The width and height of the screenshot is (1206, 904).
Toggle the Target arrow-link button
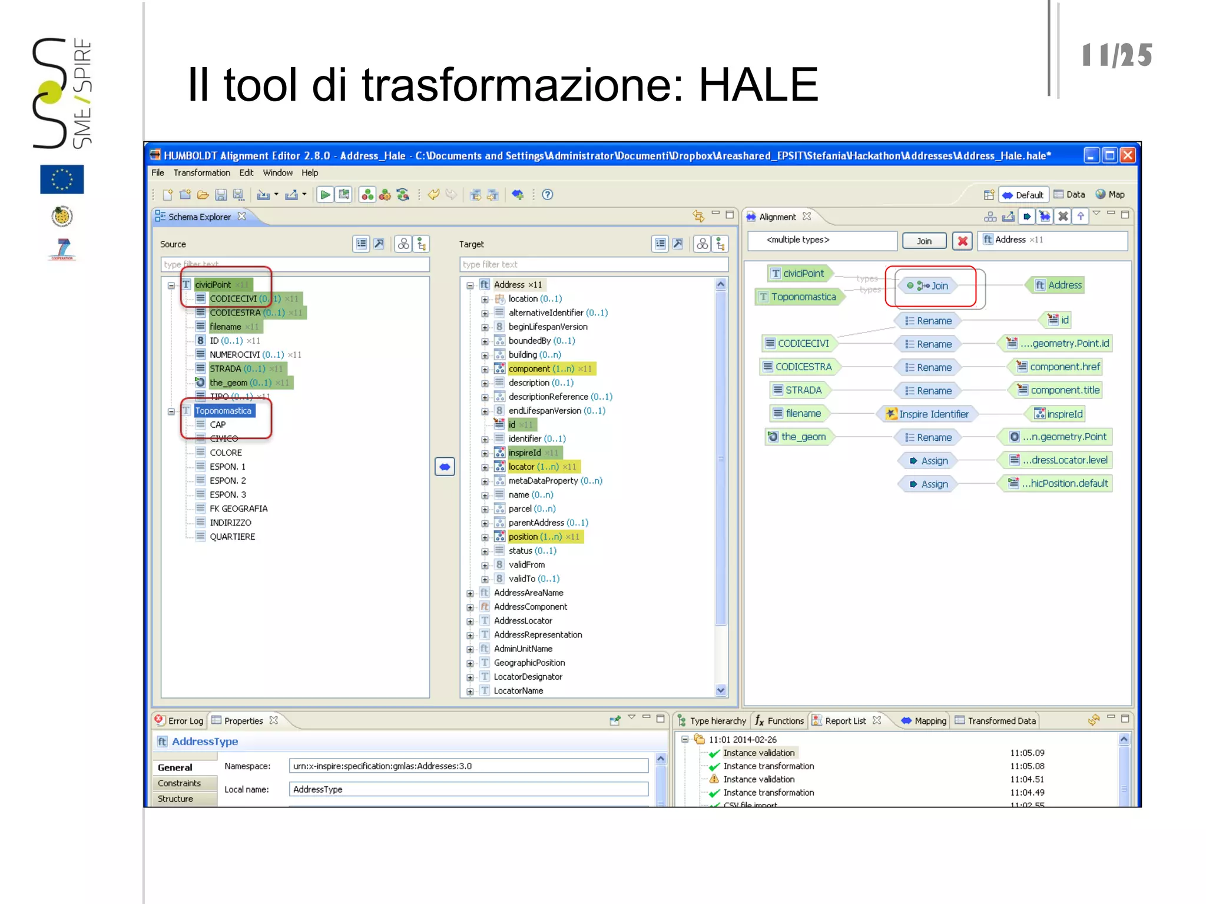pos(678,244)
